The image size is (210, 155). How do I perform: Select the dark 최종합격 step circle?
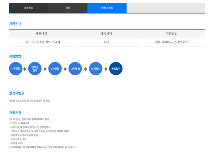click(116, 69)
